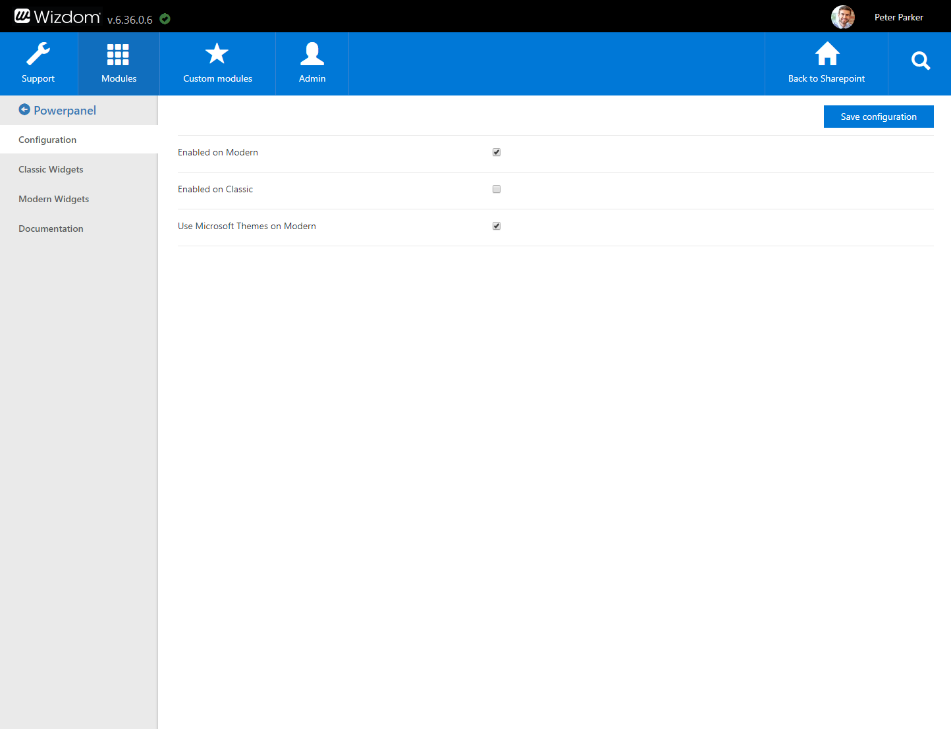This screenshot has height=729, width=951.
Task: Open the Admin person icon
Action: point(312,54)
